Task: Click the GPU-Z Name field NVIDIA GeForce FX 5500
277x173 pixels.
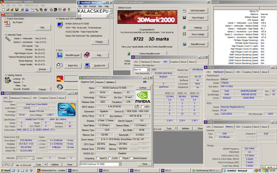Action: click(114, 88)
